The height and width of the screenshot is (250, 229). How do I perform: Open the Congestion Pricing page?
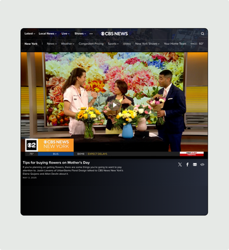coord(91,44)
